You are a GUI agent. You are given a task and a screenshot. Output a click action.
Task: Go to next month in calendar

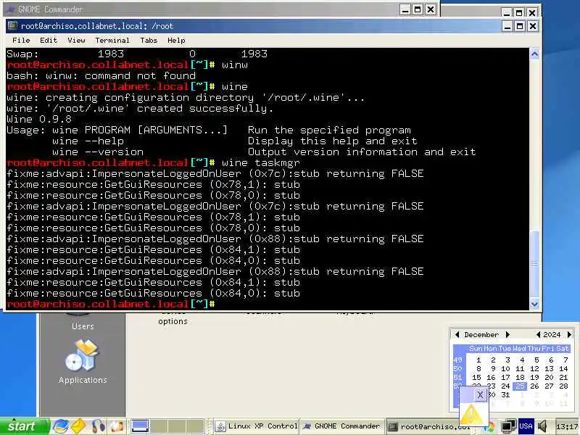tap(507, 334)
